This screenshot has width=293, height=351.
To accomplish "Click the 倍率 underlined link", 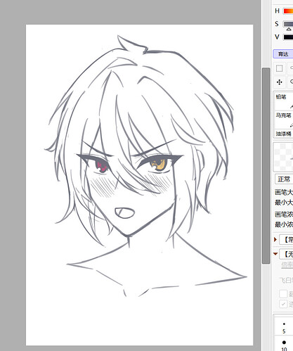I will point(287,265).
